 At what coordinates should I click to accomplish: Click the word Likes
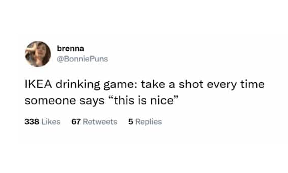[x=51, y=122]
